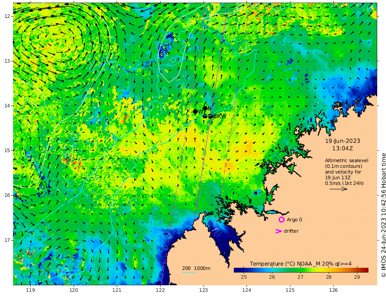
Task: Click the "and velocity for" caption line
Action: 343,172
